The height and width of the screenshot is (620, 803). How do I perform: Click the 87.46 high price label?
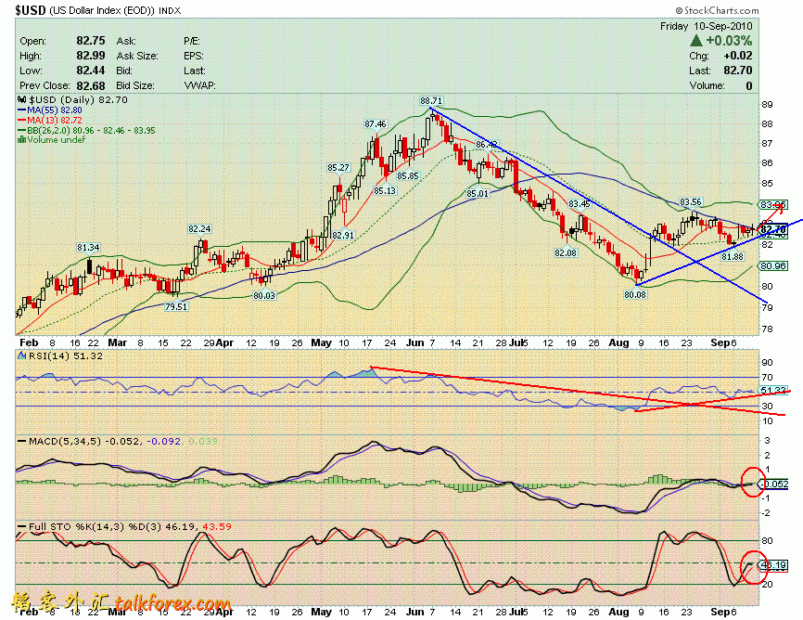point(376,123)
